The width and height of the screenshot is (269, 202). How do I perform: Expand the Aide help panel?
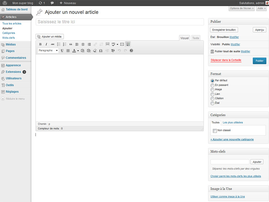coord(261,8)
